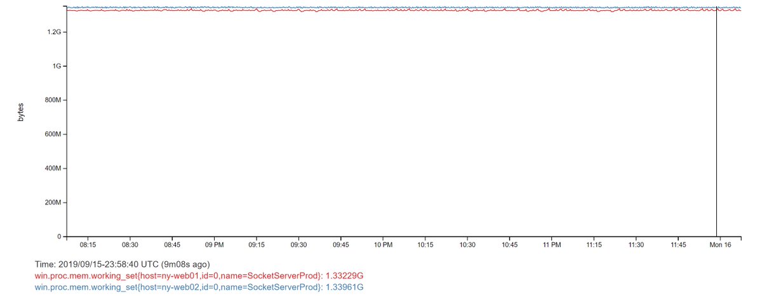
Task: Click the 11:15 x-axis label
Action: click(594, 245)
